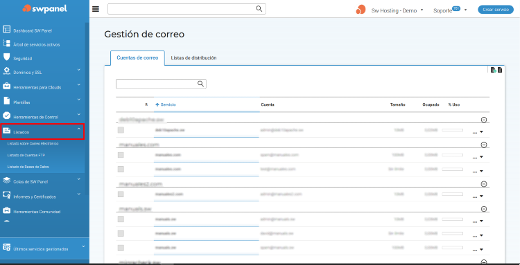Collapse the manuals.sw group with minus button
This screenshot has height=265, width=520.
click(x=483, y=209)
